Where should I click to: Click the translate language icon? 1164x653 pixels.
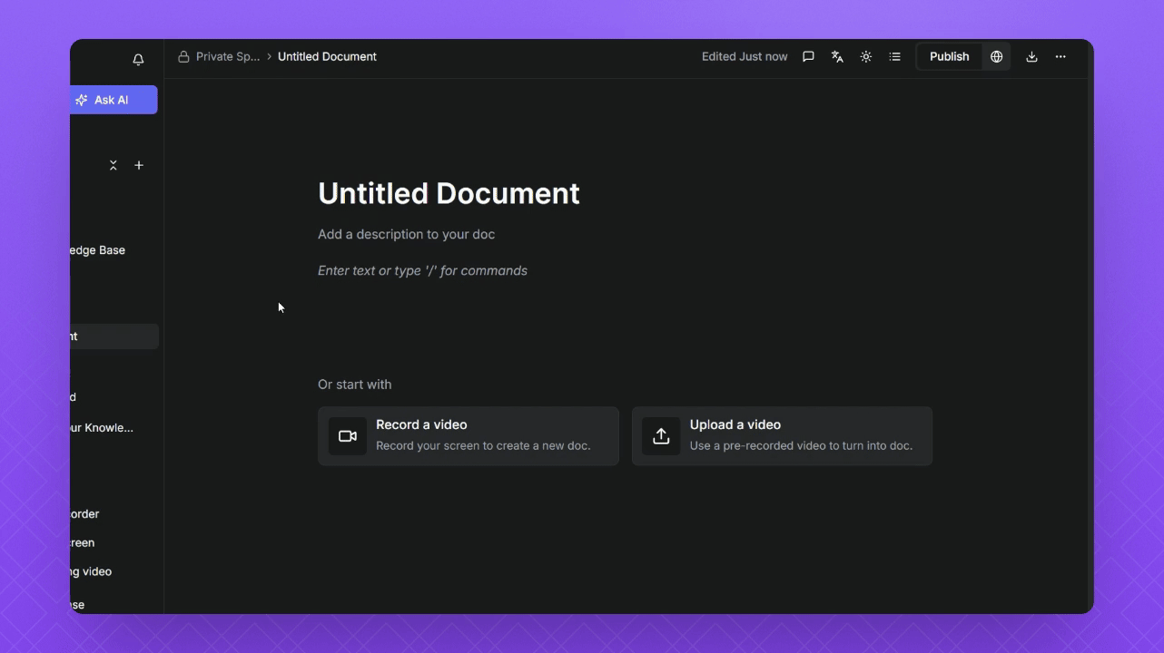(x=837, y=56)
